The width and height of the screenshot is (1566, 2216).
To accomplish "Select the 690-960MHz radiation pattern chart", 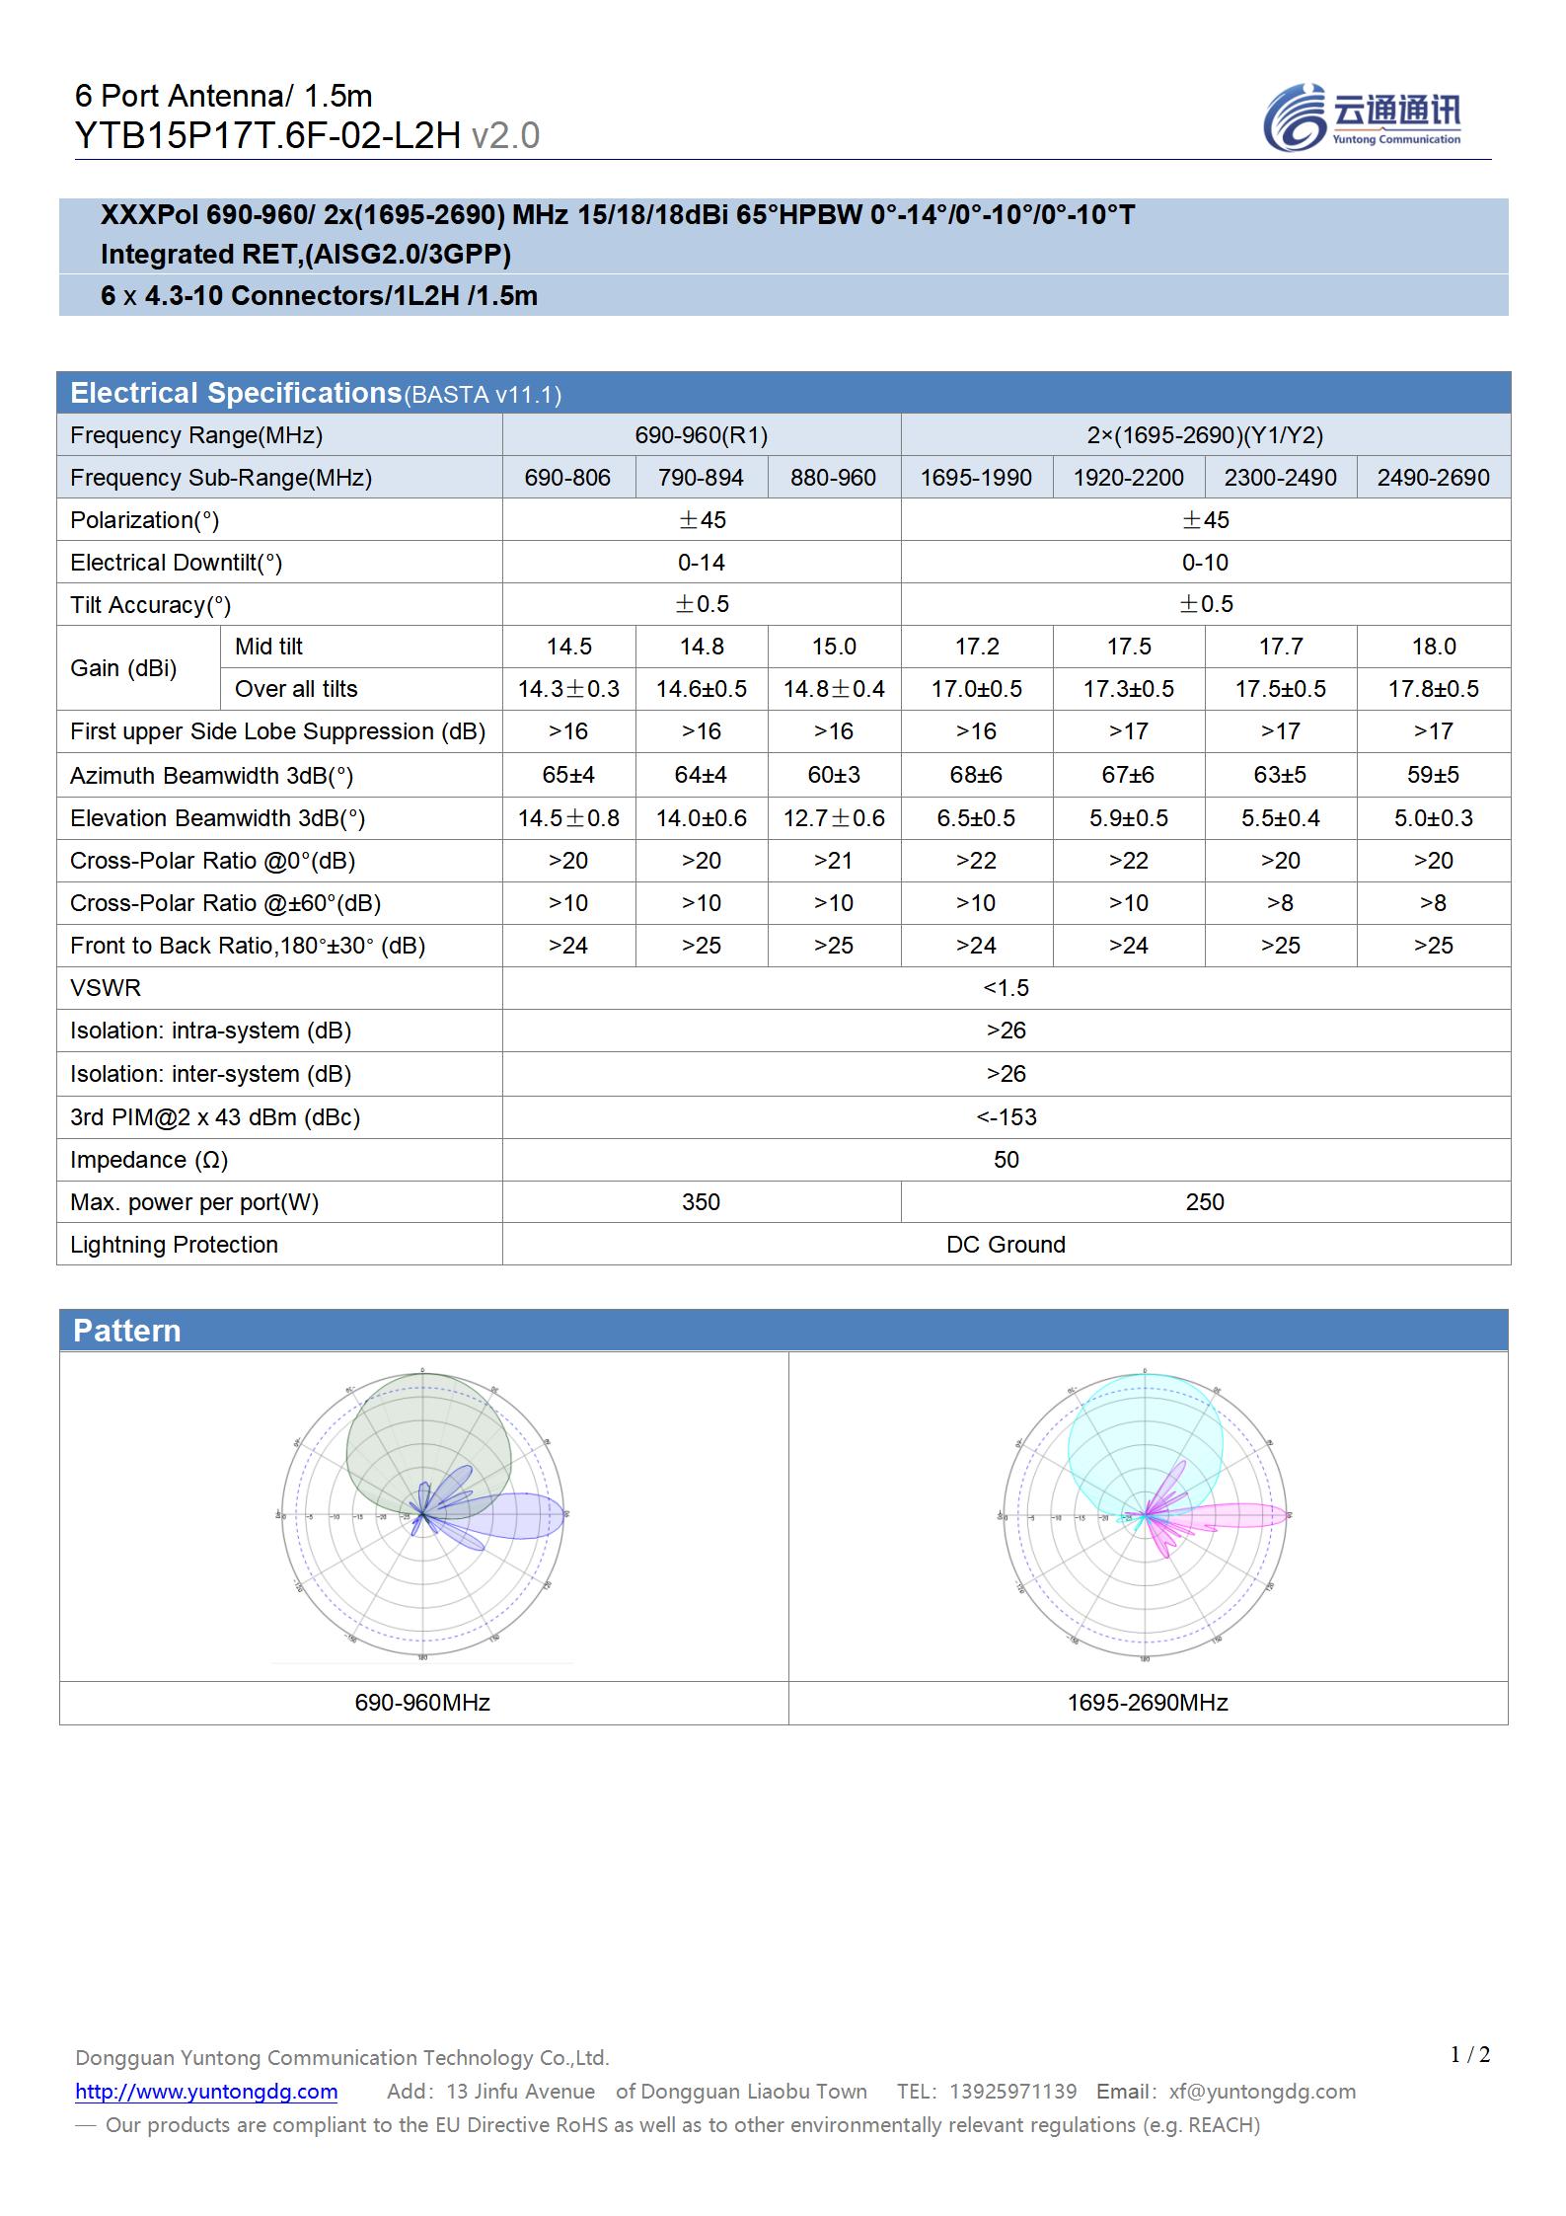I will point(422,1515).
